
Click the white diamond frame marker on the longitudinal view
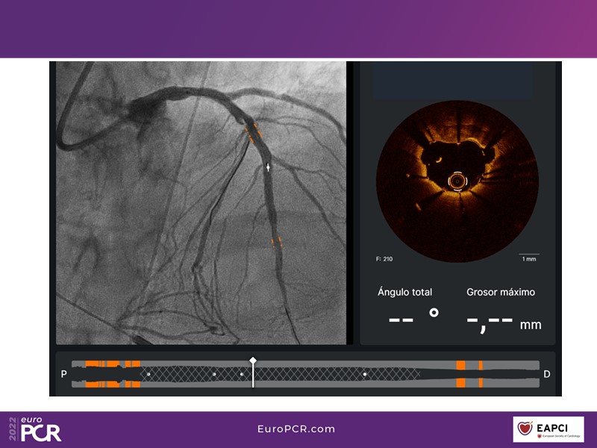(x=253, y=360)
